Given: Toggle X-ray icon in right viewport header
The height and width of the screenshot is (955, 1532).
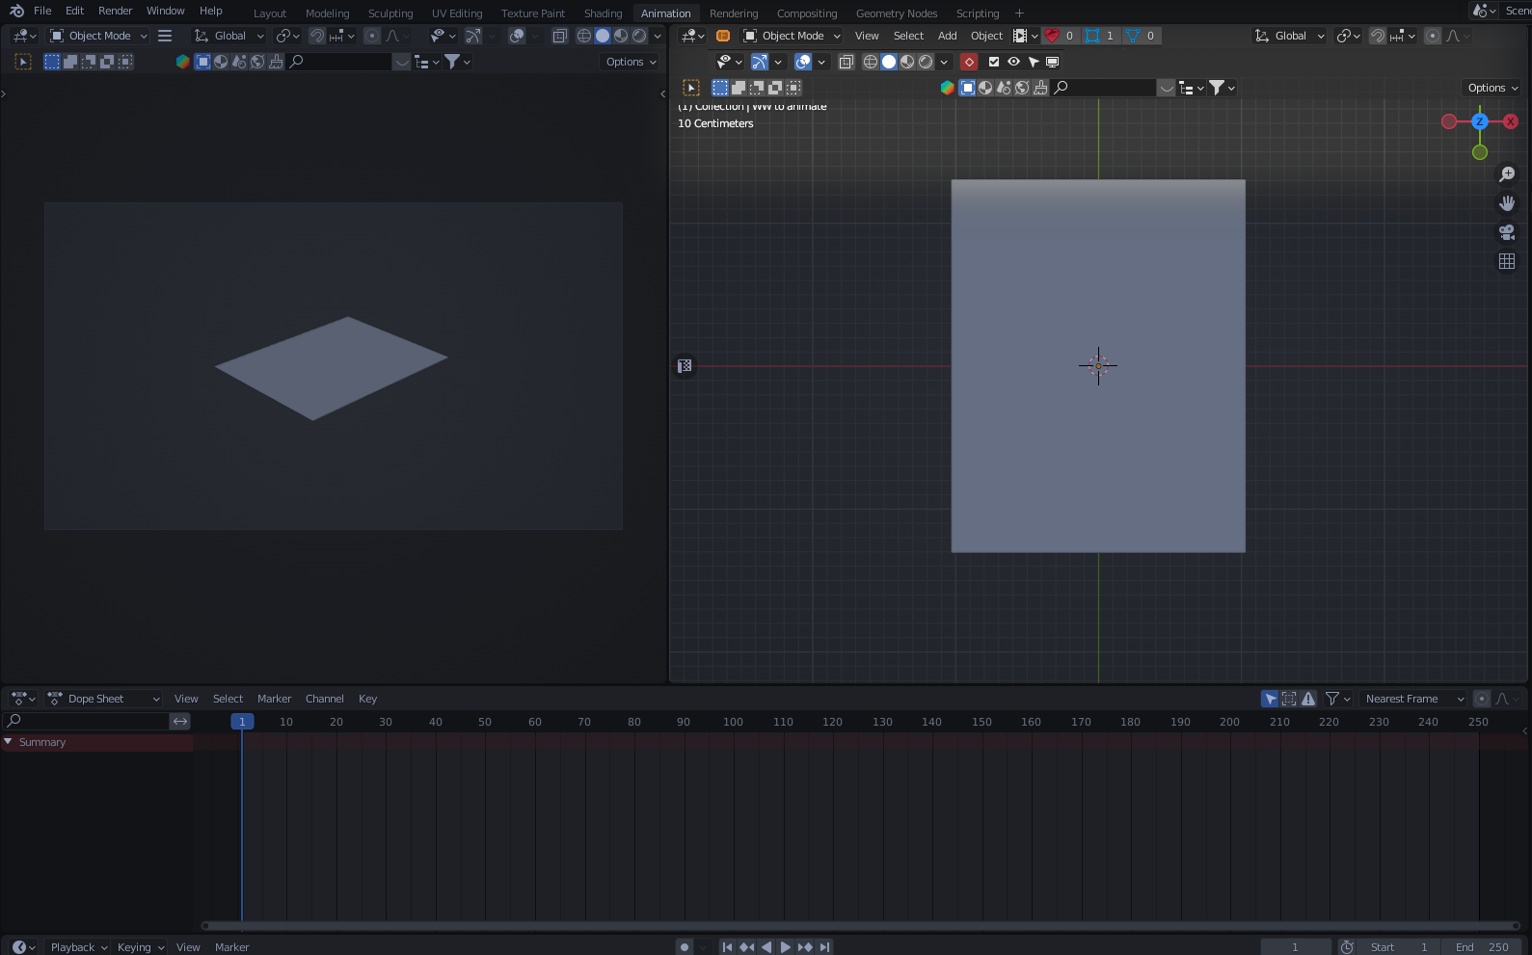Looking at the screenshot, I should [x=846, y=62].
